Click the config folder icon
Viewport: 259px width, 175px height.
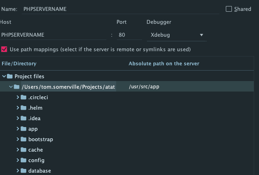point(23,160)
